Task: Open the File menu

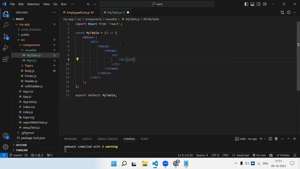Action: (12, 4)
